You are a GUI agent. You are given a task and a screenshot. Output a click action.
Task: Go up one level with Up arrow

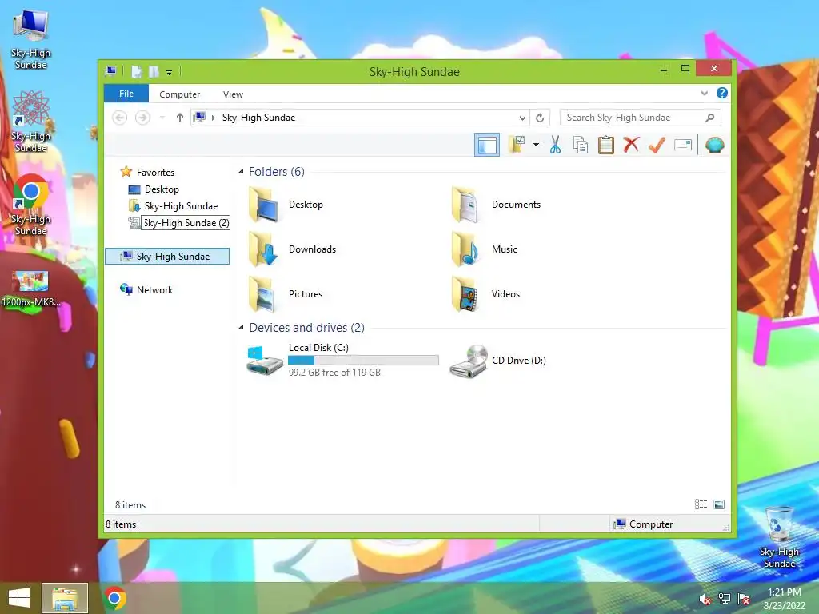click(180, 118)
